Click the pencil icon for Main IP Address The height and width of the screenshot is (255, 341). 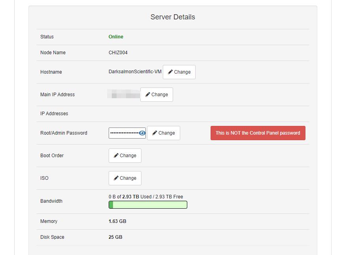point(148,95)
